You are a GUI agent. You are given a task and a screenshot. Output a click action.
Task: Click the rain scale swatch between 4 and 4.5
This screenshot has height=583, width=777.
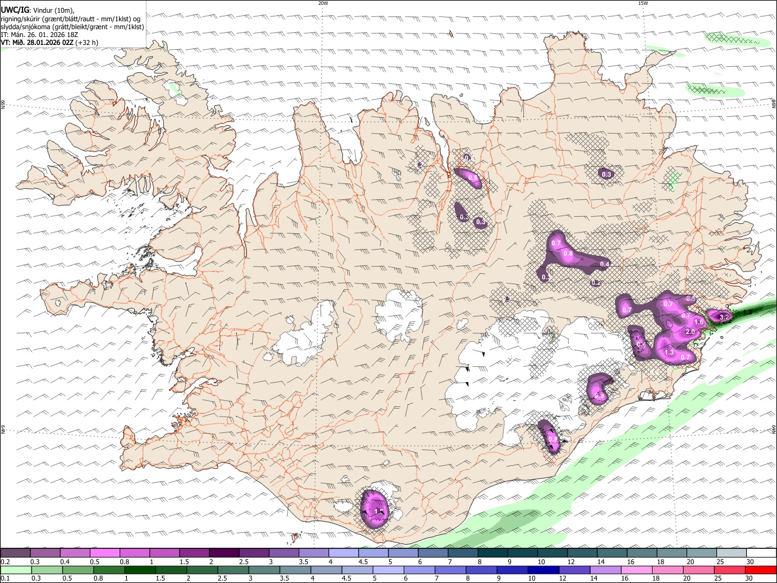coord(325,570)
